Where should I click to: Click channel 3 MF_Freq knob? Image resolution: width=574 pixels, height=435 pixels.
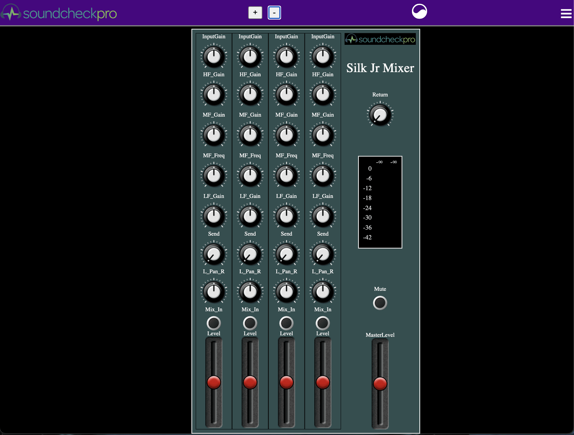pos(286,175)
